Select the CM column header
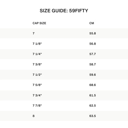The image size is (128, 128). pyautogui.click(x=92, y=23)
